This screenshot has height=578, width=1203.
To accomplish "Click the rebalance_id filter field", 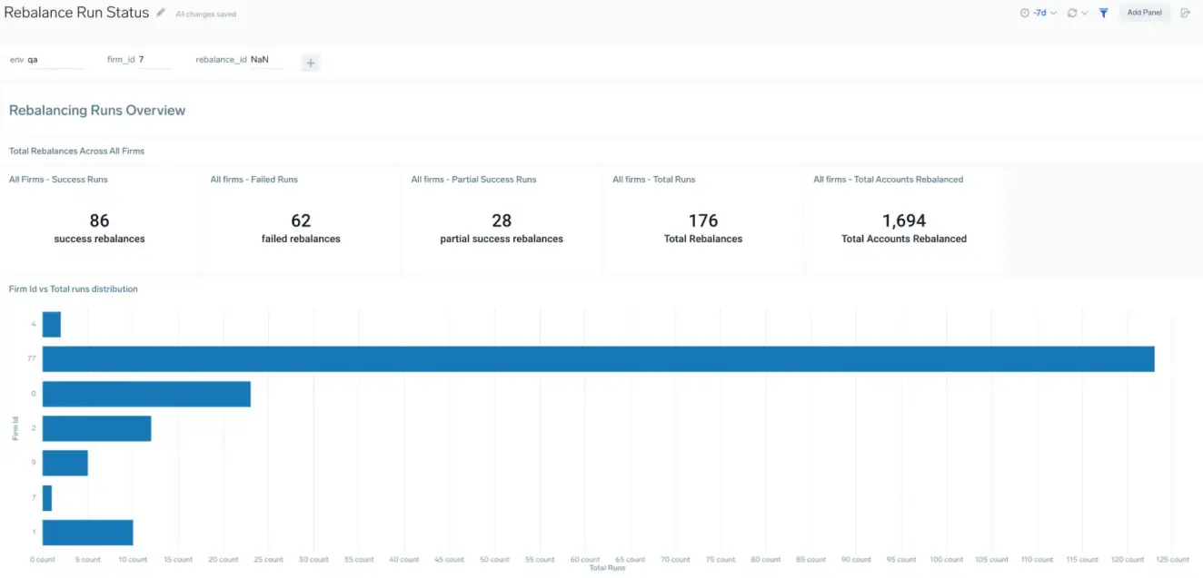I will (x=265, y=60).
